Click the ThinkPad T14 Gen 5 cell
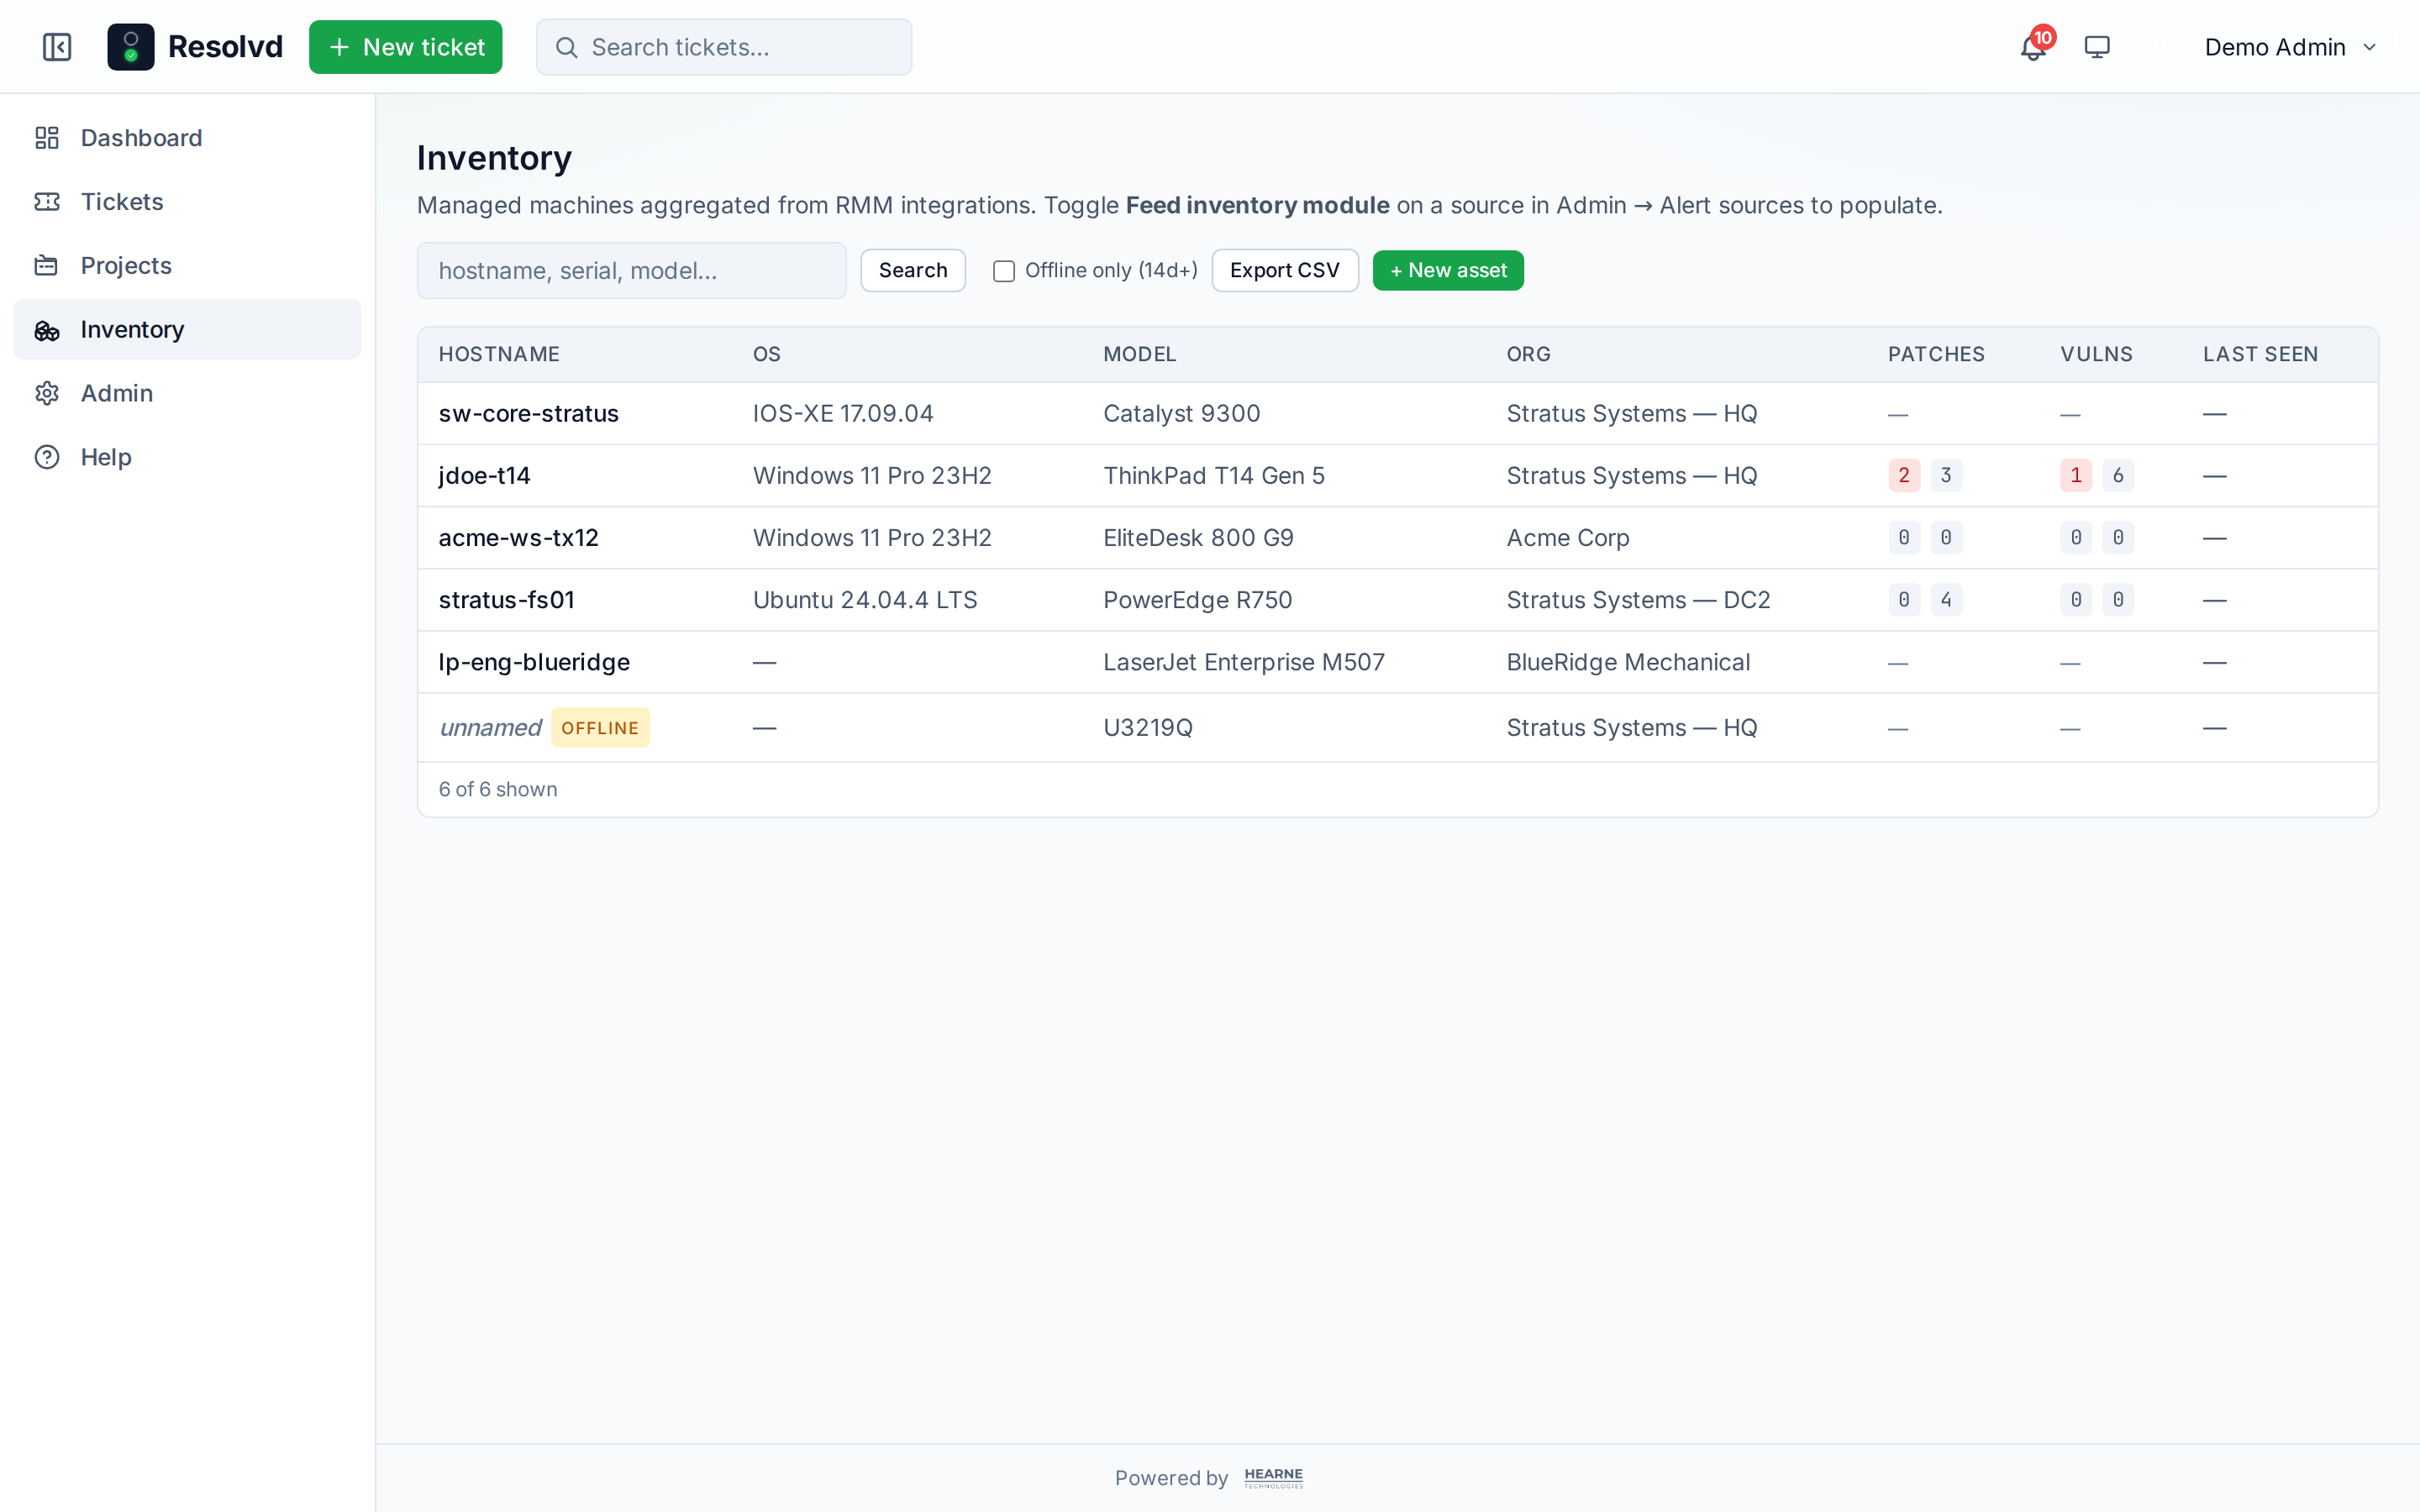Image resolution: width=2420 pixels, height=1512 pixels. (x=1214, y=476)
